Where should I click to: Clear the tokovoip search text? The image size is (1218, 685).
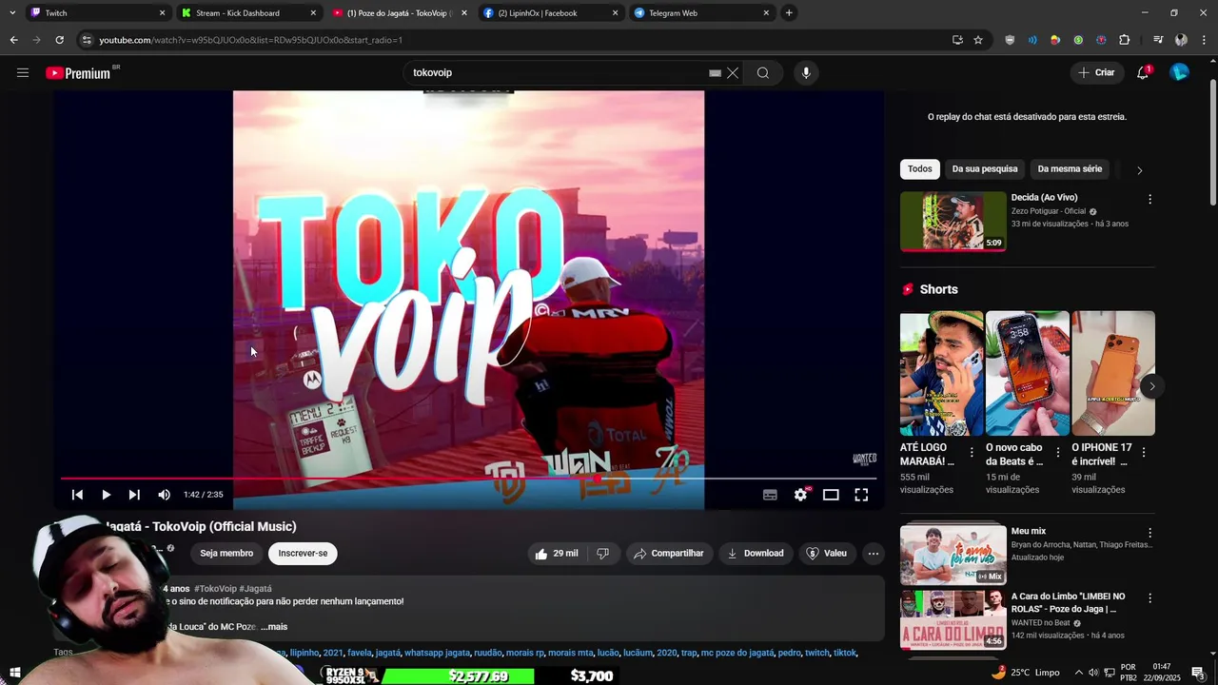[733, 72]
